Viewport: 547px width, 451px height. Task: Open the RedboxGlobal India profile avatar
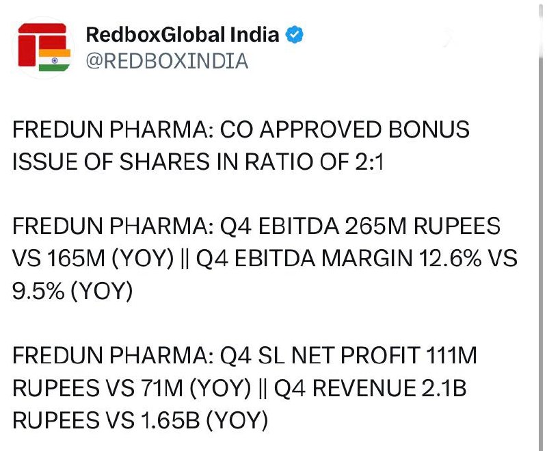44,47
